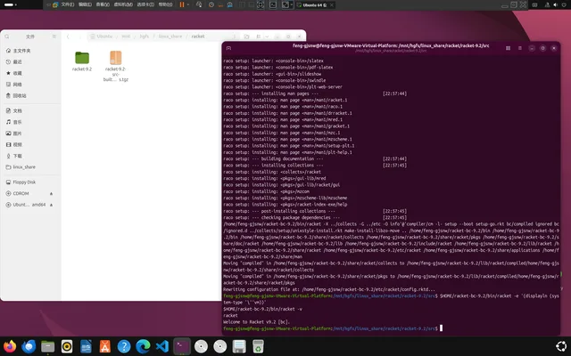The height and width of the screenshot is (356, 571).
Task: Open the Files app in the dock
Action: click(x=47, y=346)
